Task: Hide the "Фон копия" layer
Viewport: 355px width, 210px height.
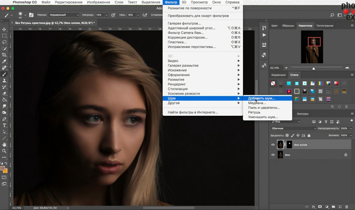Action: pyautogui.click(x=273, y=144)
